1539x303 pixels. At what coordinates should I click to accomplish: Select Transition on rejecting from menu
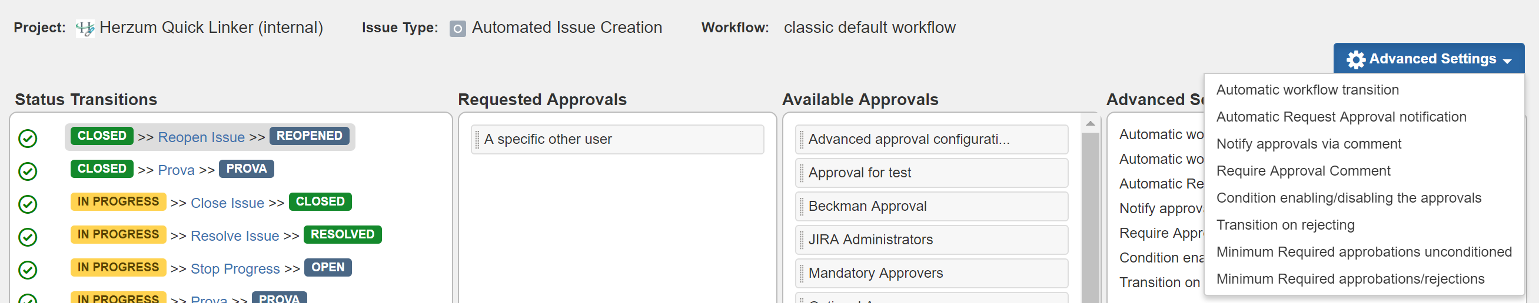pos(1285,225)
